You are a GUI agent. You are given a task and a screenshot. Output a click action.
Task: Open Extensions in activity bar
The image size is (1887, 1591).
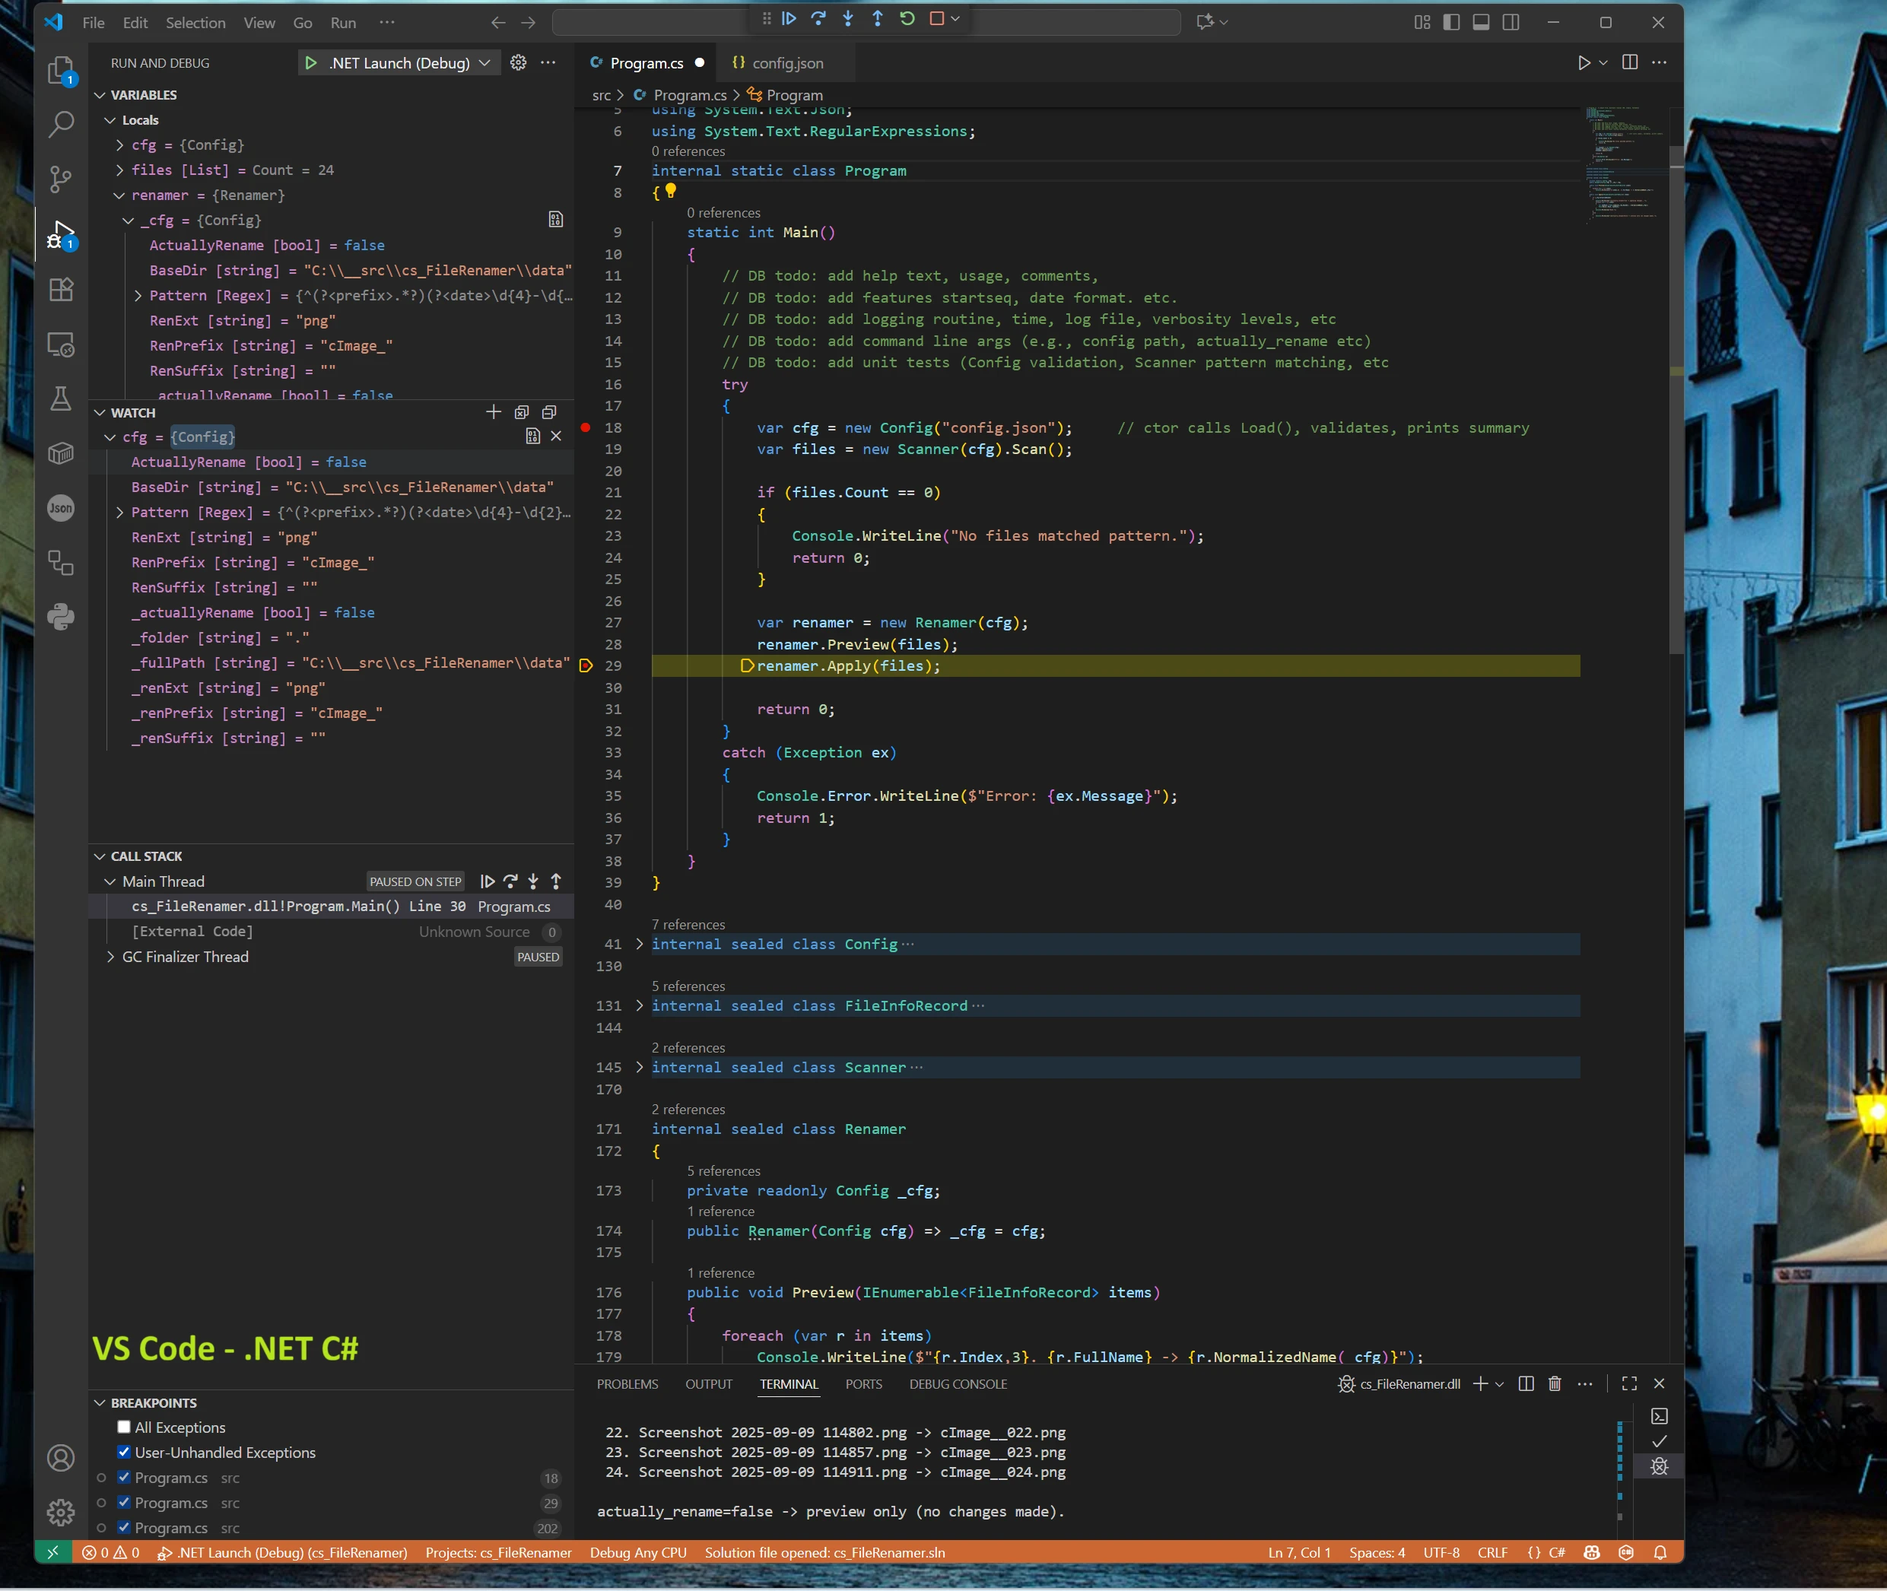pos(60,290)
